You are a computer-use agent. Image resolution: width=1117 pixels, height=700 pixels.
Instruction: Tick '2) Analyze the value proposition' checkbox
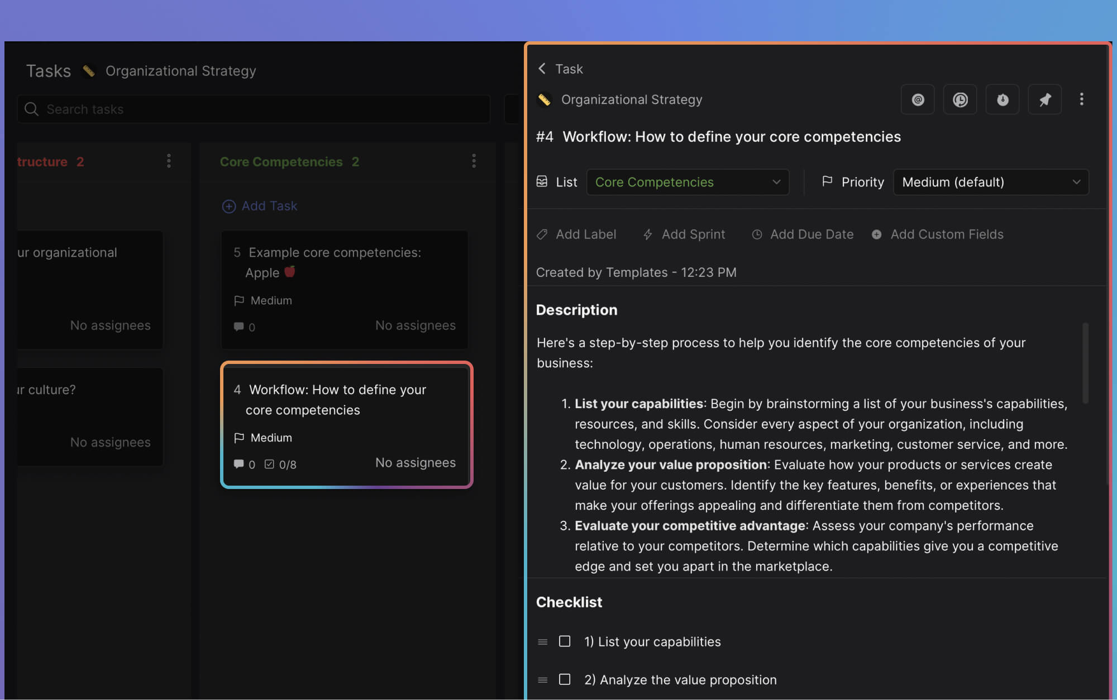(x=565, y=679)
